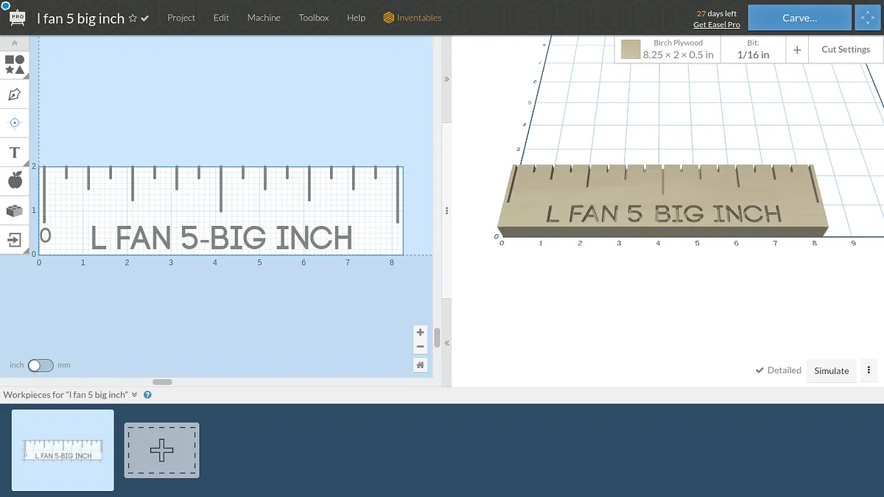Open the Bit 1/16 in selector
The image size is (884, 497).
click(x=753, y=49)
